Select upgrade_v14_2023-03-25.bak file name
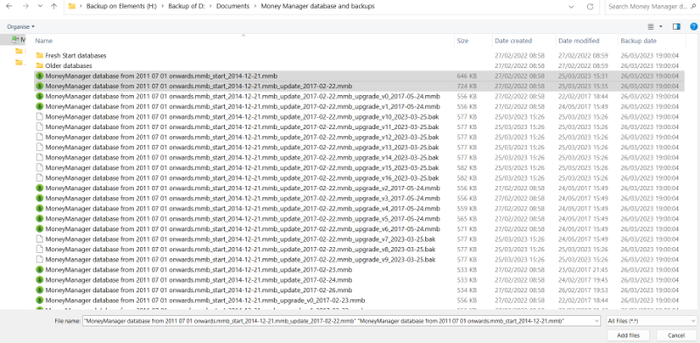This screenshot has height=343, width=700. [242, 157]
